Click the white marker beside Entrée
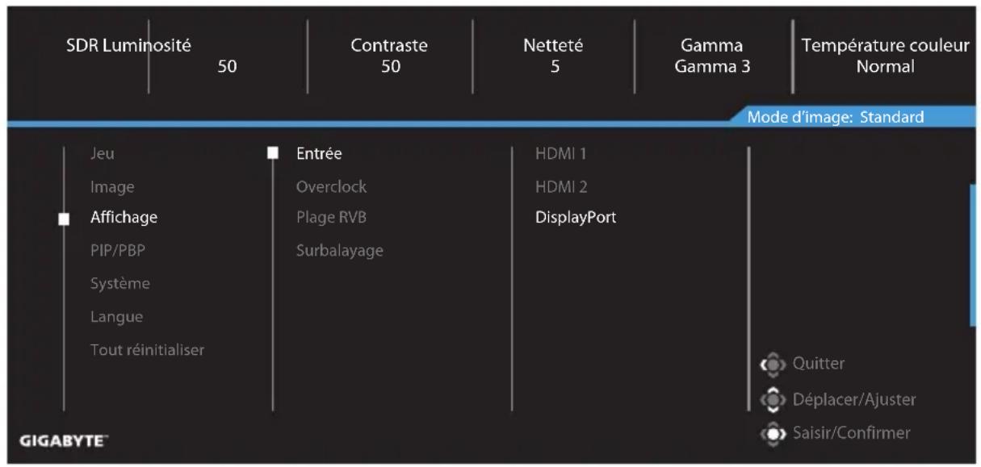981x467 pixels. pyautogui.click(x=273, y=152)
